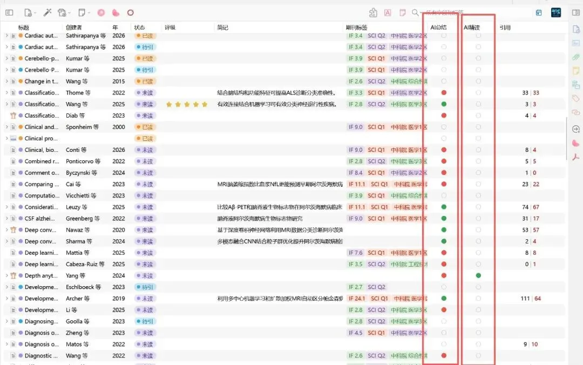Click the IF 7.6 tag on Mattia row

pyautogui.click(x=355, y=253)
